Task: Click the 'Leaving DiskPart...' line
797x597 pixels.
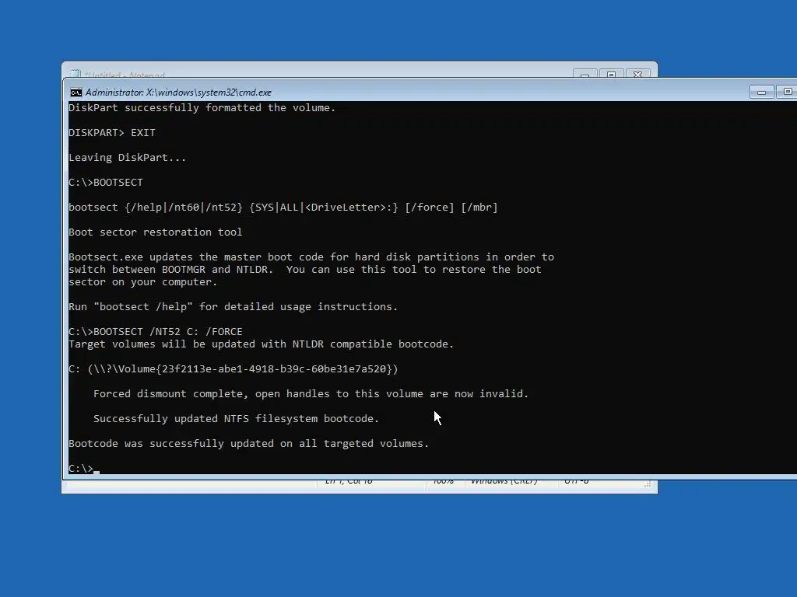Action: 128,157
